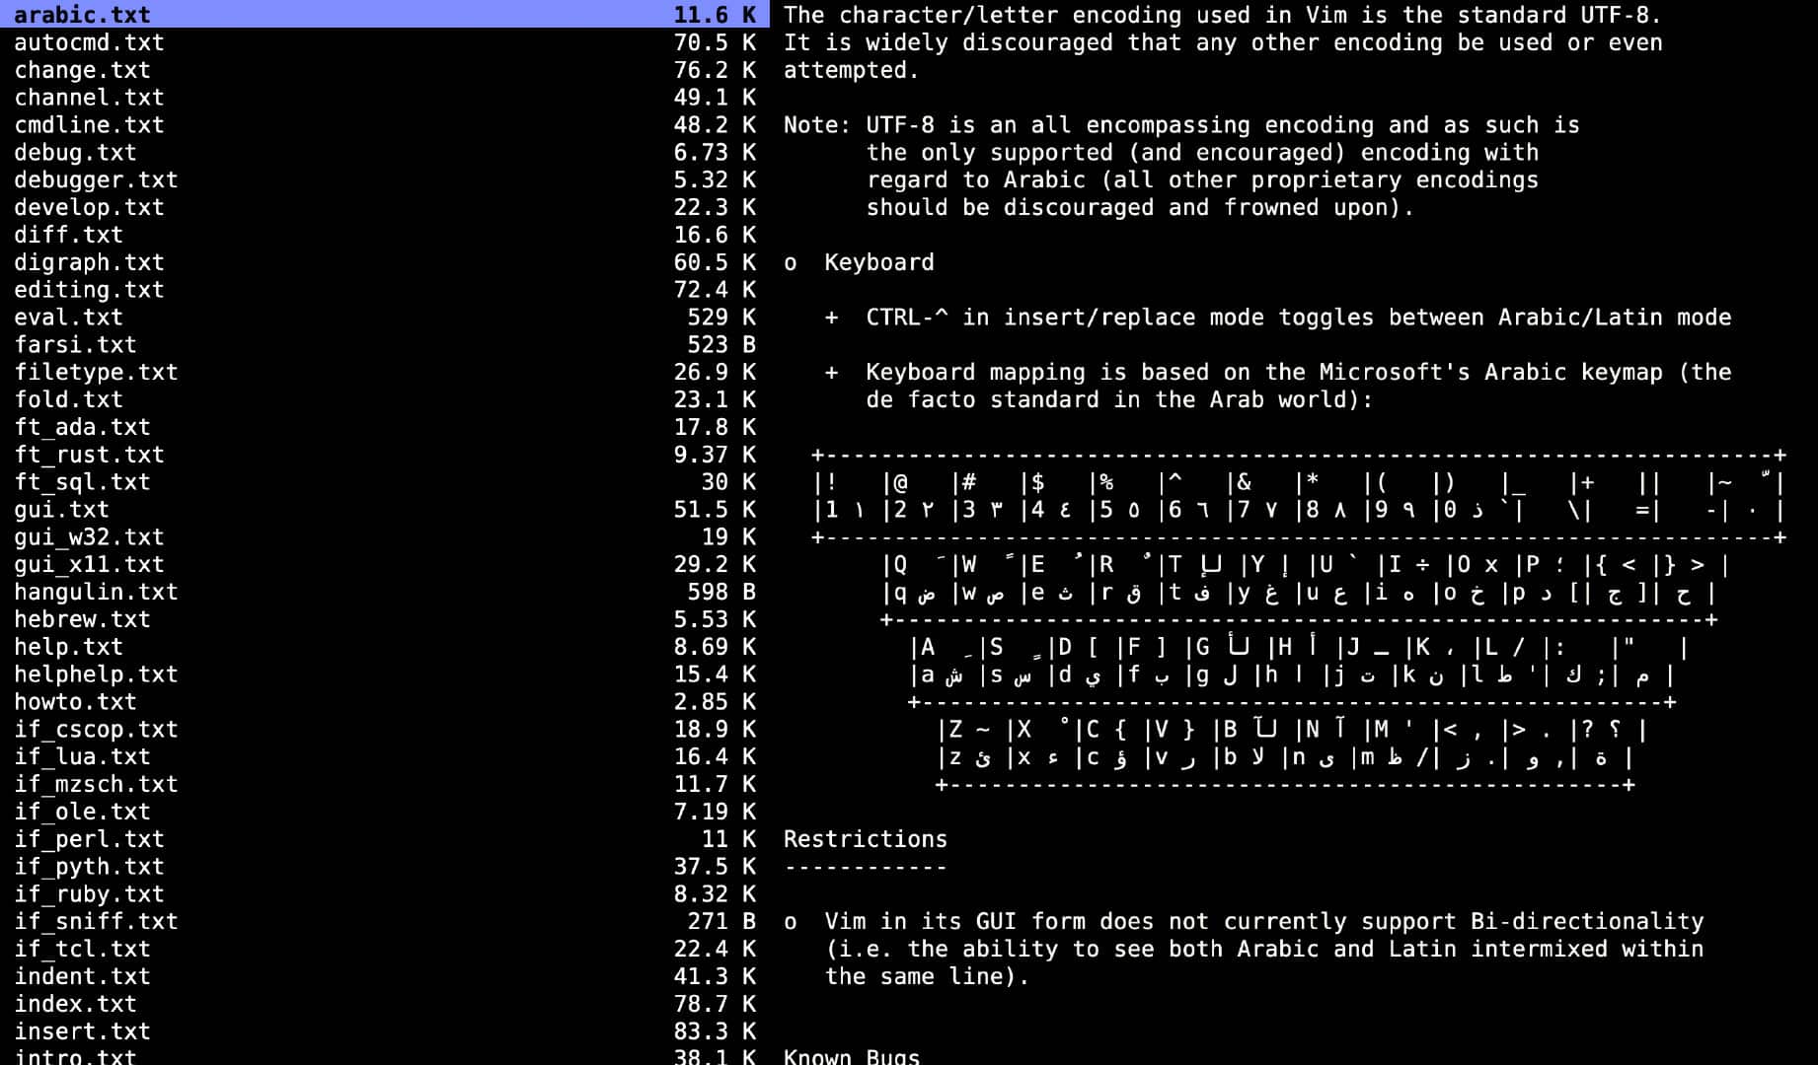1818x1065 pixels.
Task: Choose debug.txt file entry
Action: pyautogui.click(x=385, y=153)
